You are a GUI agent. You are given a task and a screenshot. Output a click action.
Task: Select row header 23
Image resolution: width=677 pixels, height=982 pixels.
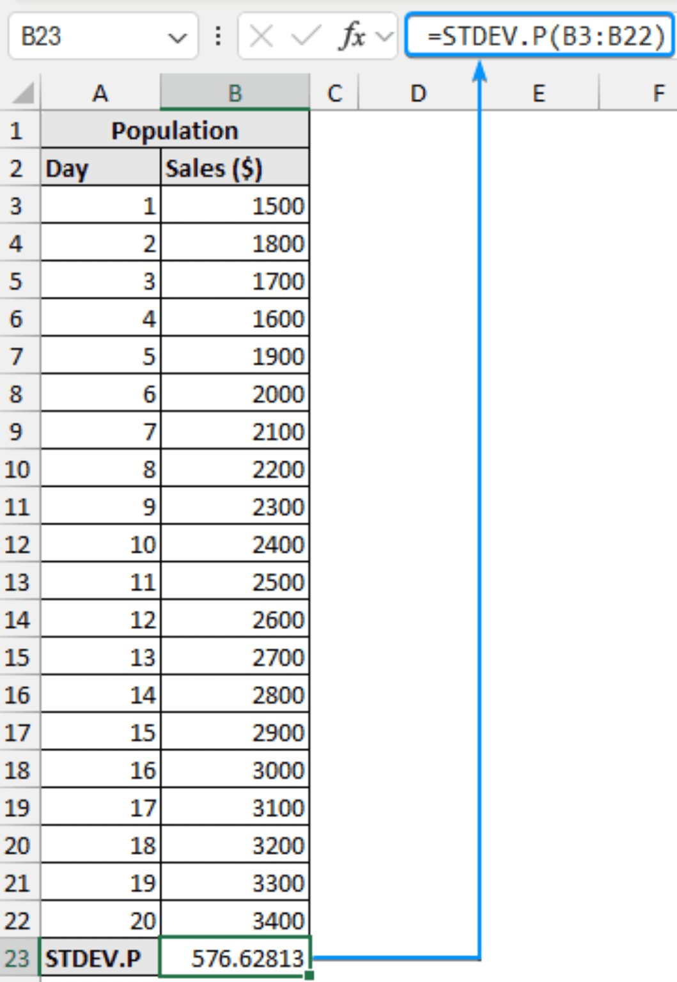(19, 958)
